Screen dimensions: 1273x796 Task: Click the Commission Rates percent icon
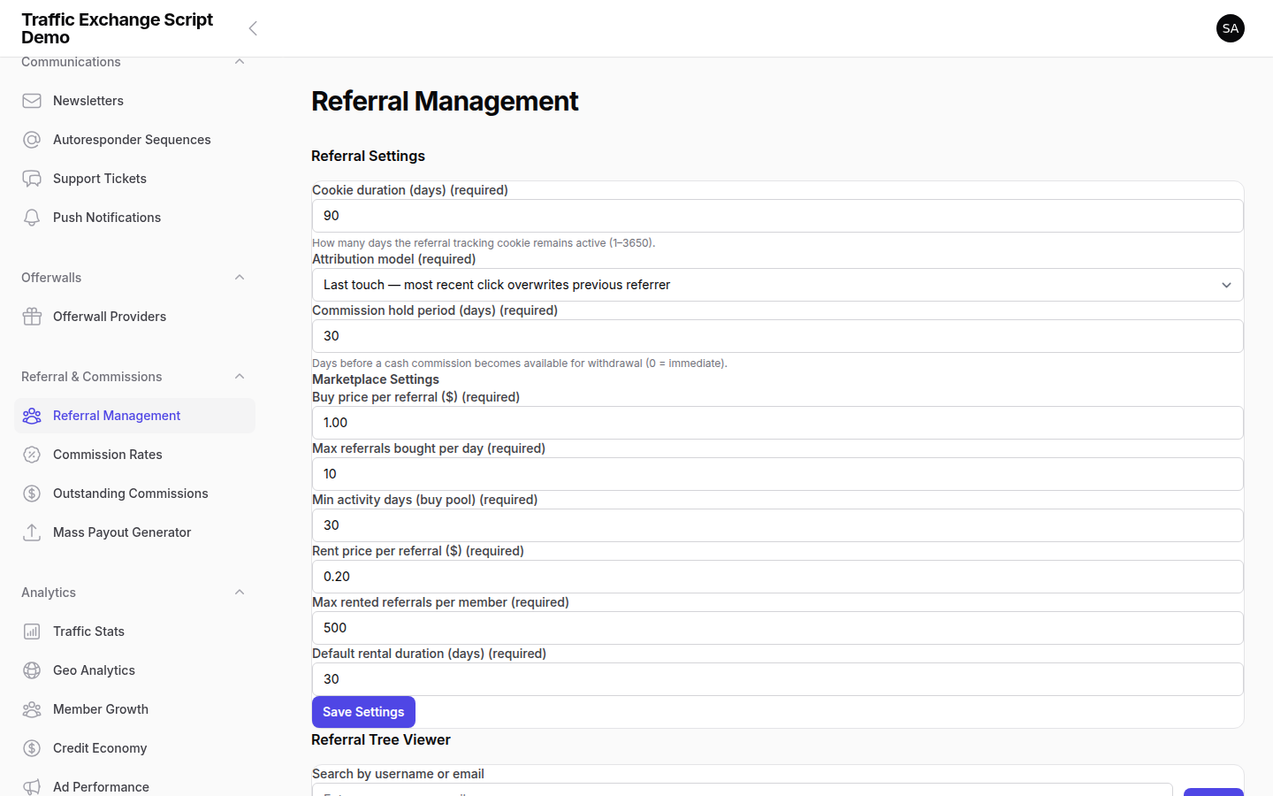32,454
